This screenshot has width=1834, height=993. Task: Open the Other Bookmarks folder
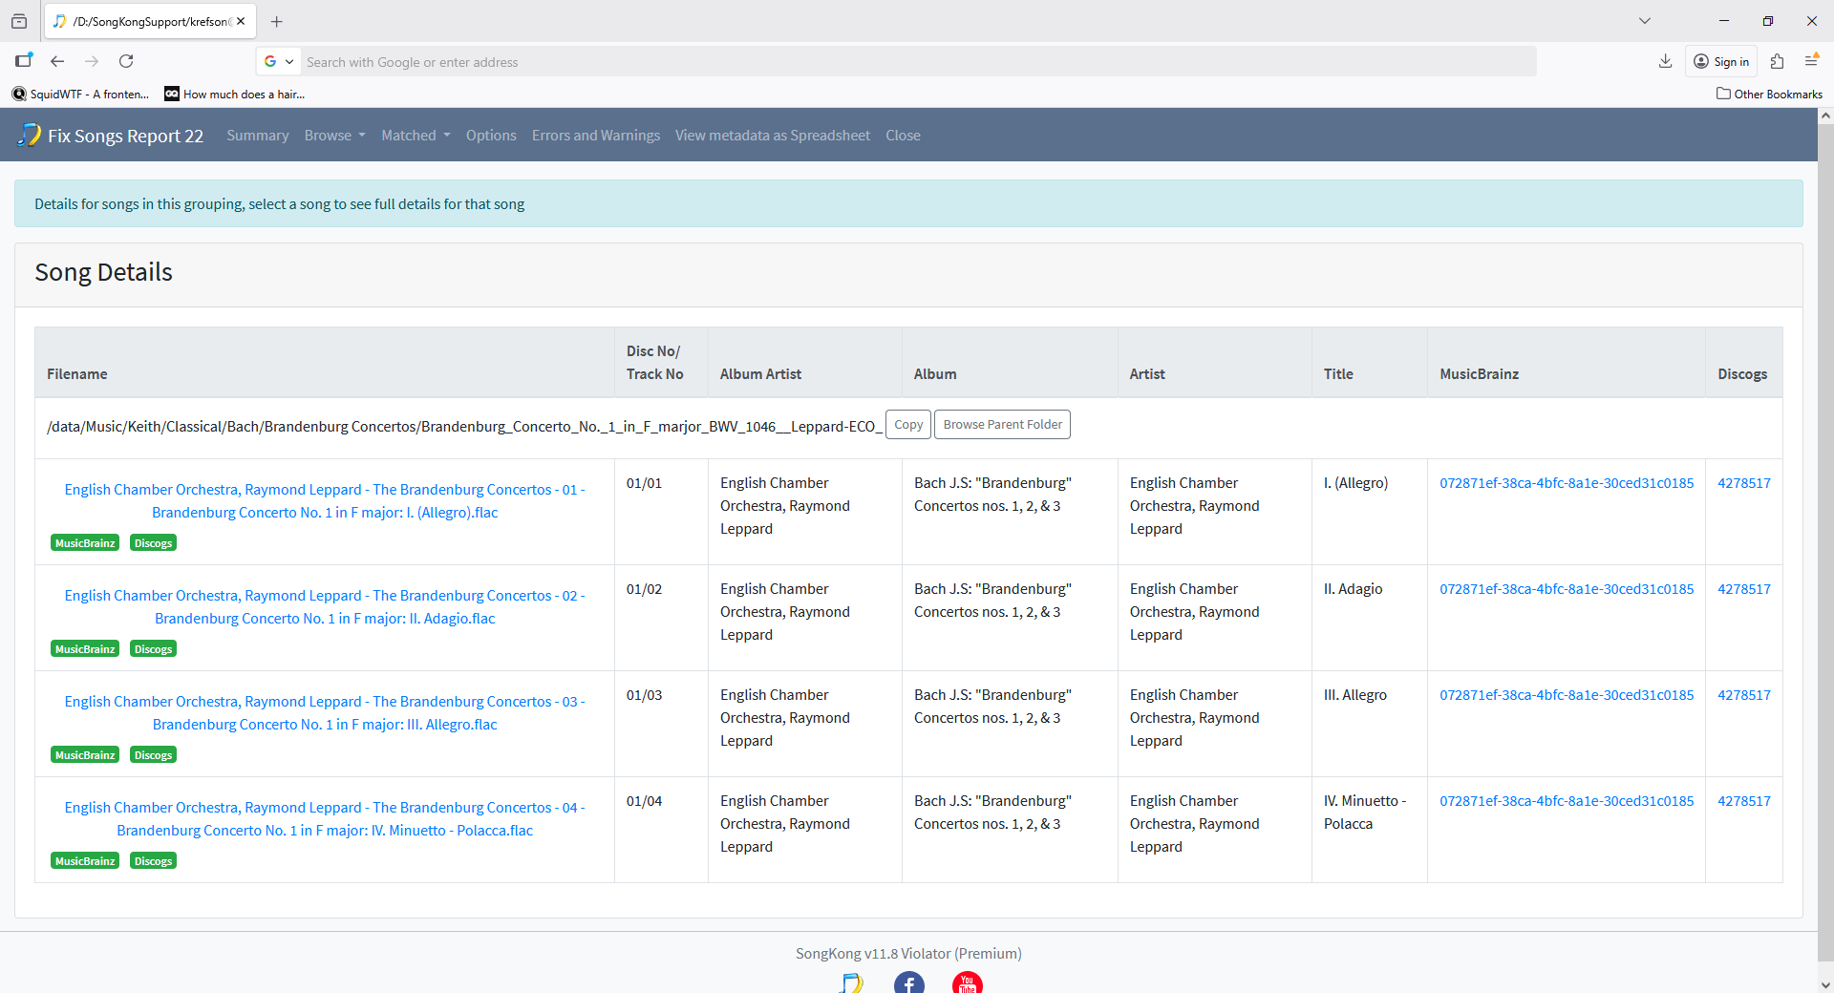click(x=1769, y=94)
